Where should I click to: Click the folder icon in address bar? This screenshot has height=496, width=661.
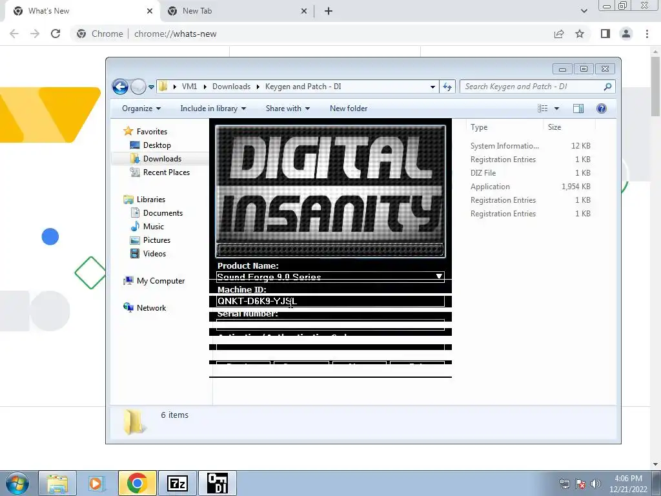tap(163, 87)
